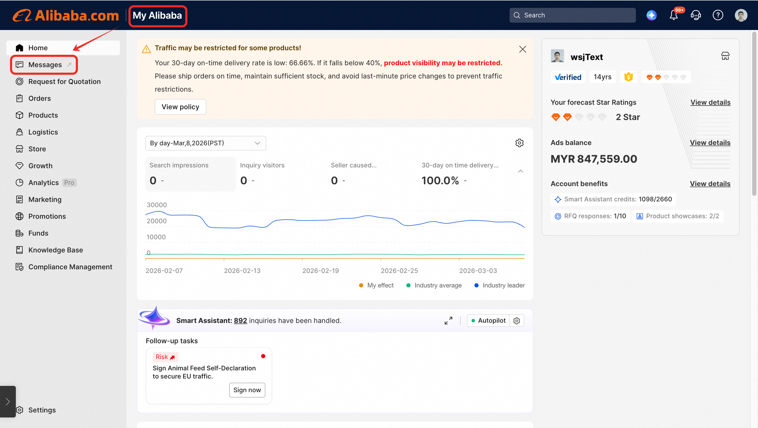
Task: Open the storefront icon on wsjText card
Action: point(725,56)
